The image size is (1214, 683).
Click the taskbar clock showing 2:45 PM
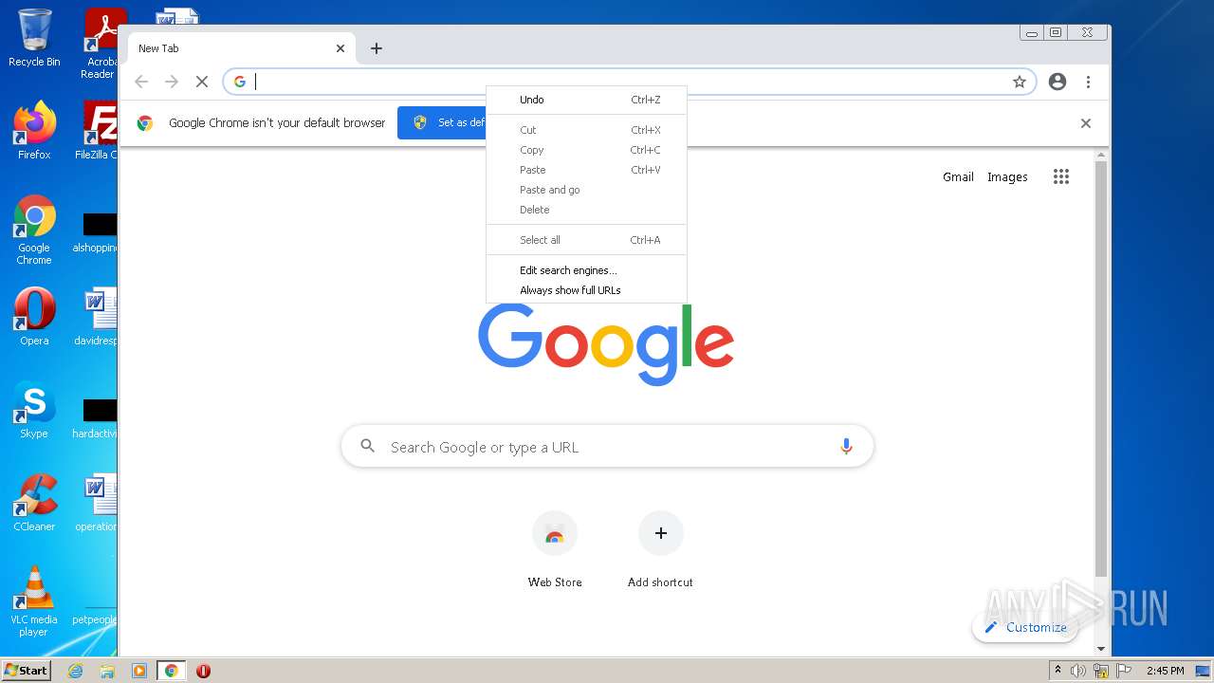tap(1165, 671)
